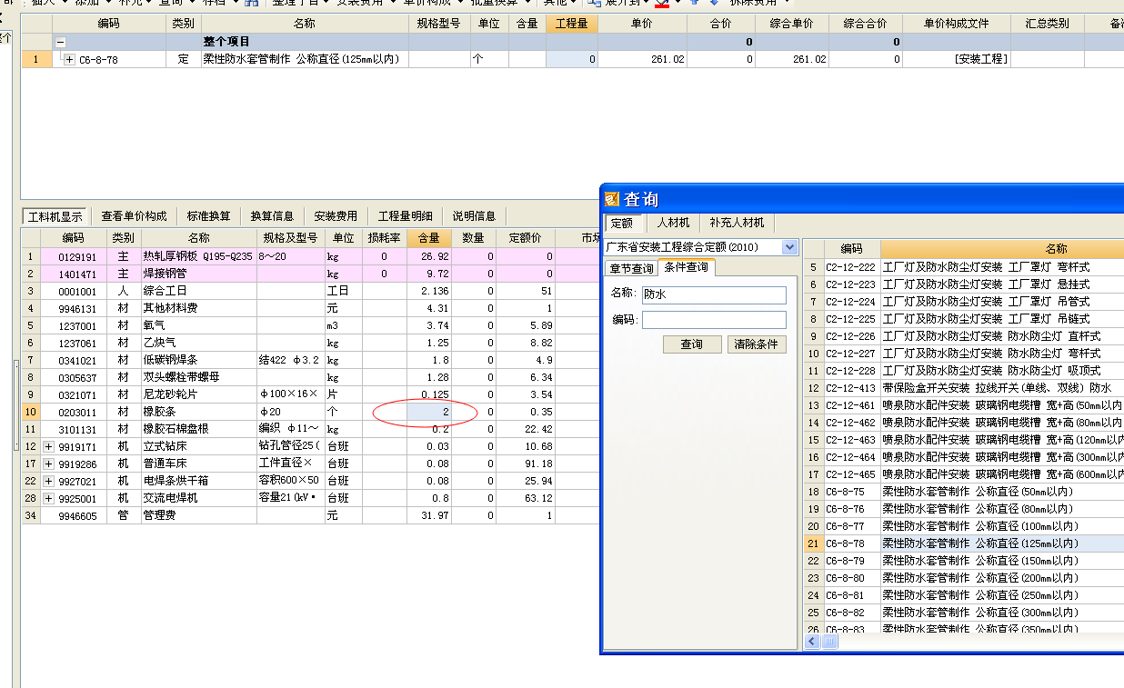
Task: Select the 补充人材机 tab in 查询 dialog
Action: [738, 223]
